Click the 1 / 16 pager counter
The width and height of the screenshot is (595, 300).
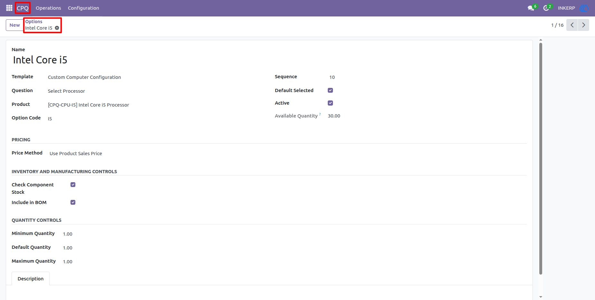[x=557, y=25]
